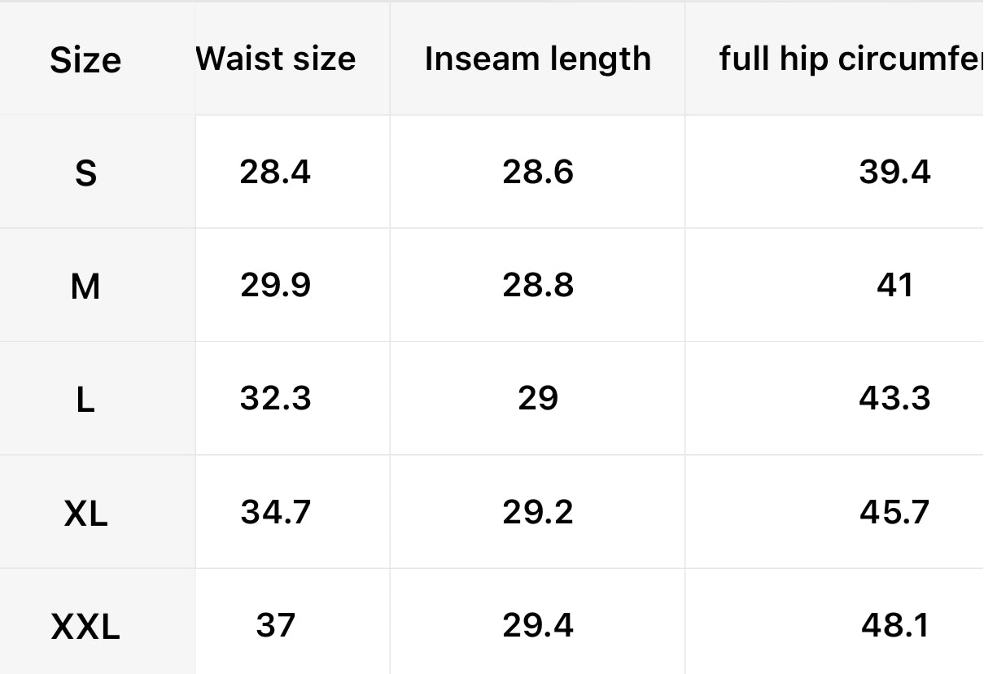984x674 pixels.
Task: Click waist value 29.9 in M row
Action: 275,285
